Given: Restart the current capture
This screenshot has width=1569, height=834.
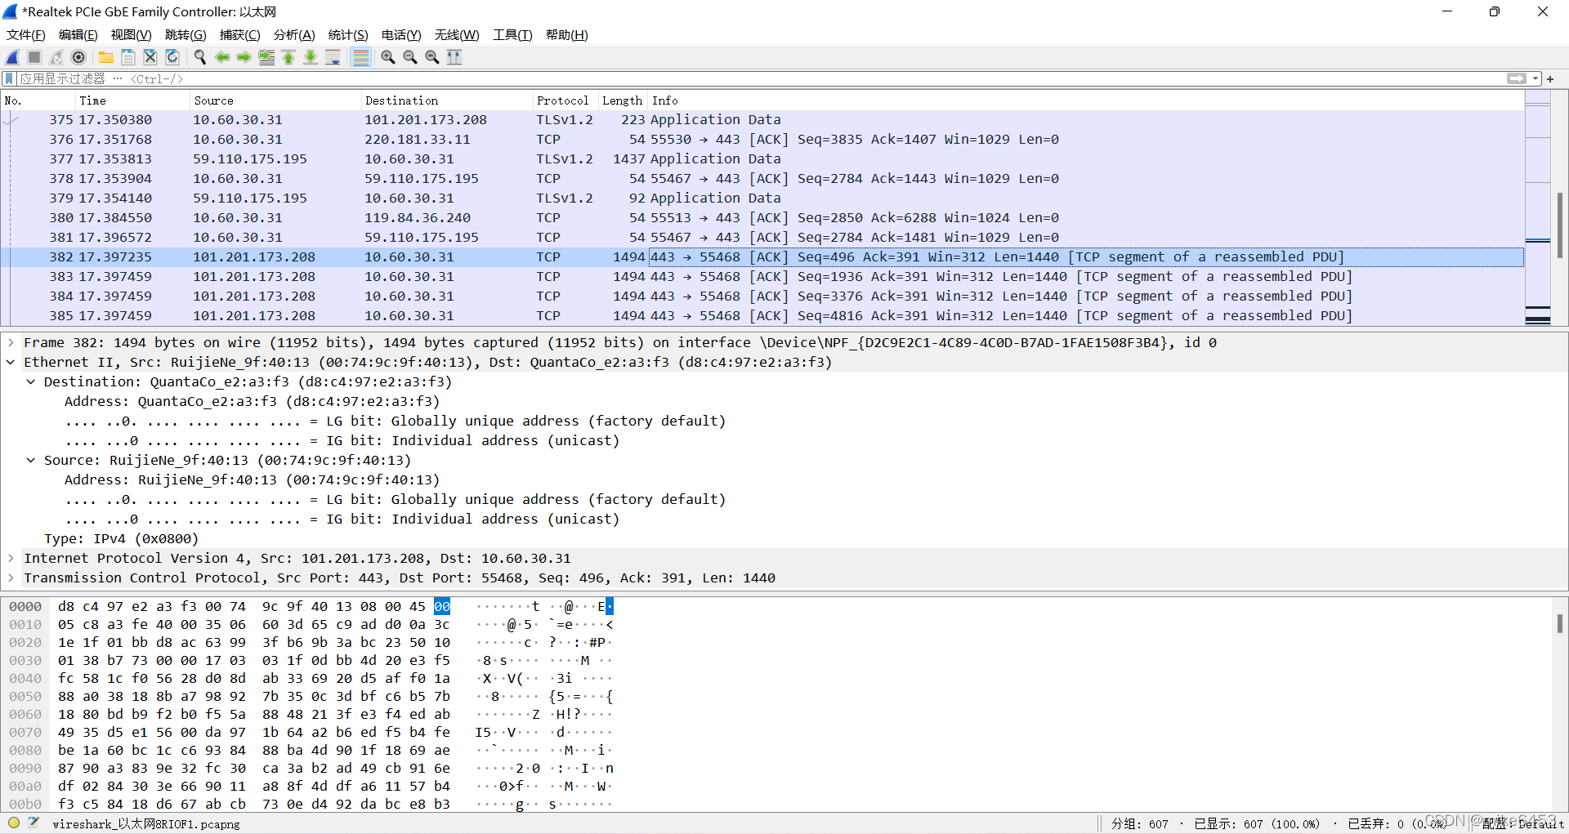Looking at the screenshot, I should 56,57.
